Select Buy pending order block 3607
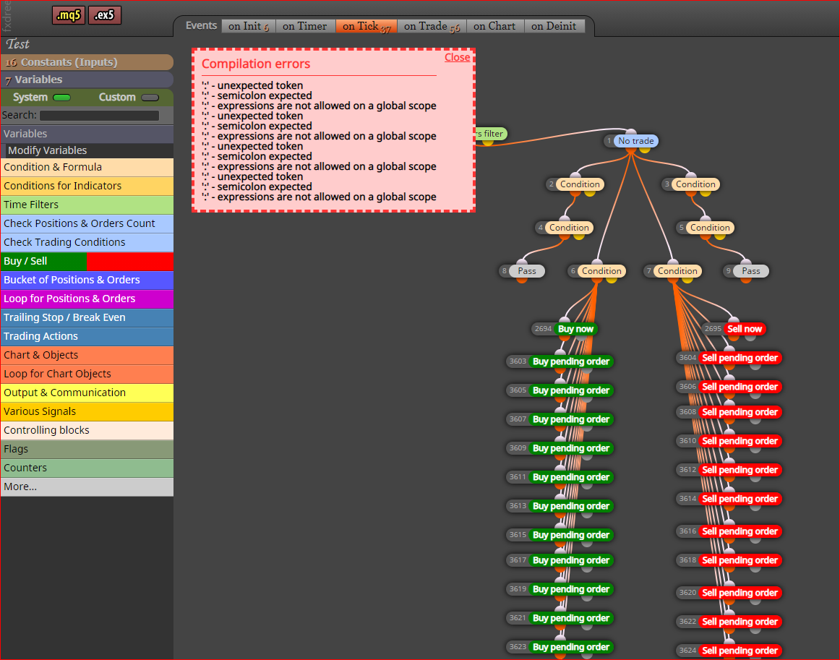The image size is (840, 660). [x=570, y=419]
